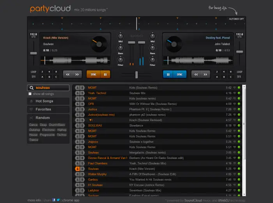273x203 pixels.
Task: Click the soulwax search field
Action: [48, 88]
